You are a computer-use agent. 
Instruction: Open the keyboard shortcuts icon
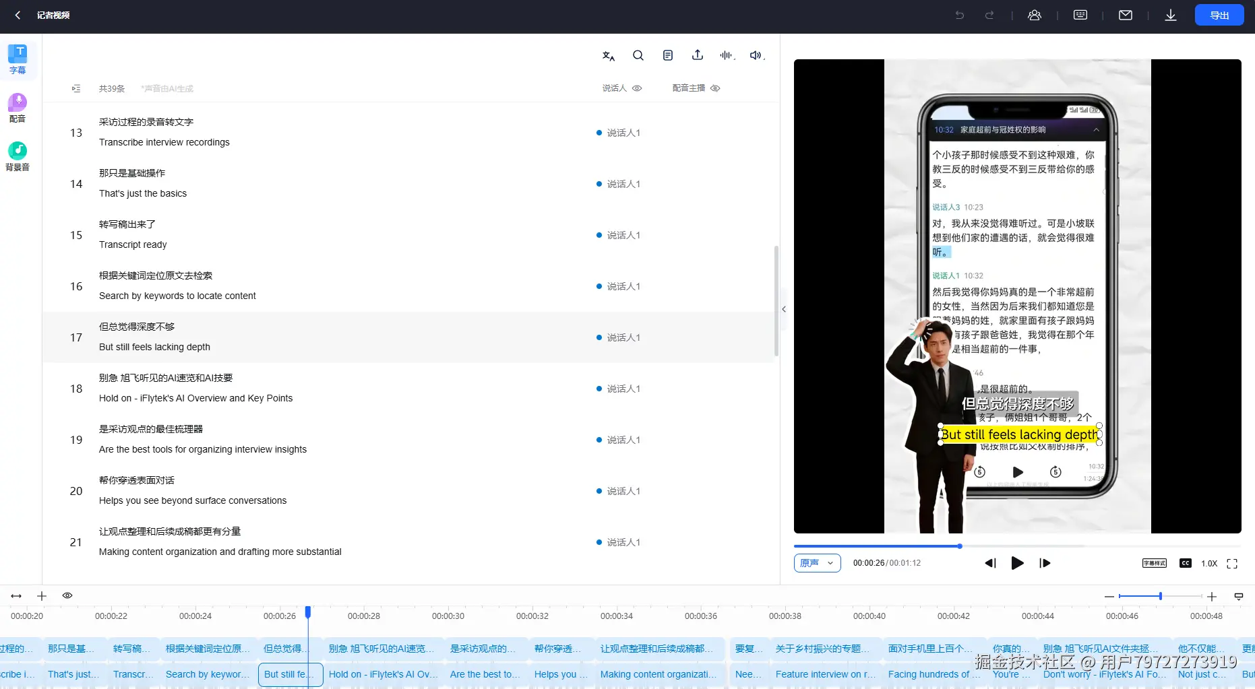click(1080, 15)
